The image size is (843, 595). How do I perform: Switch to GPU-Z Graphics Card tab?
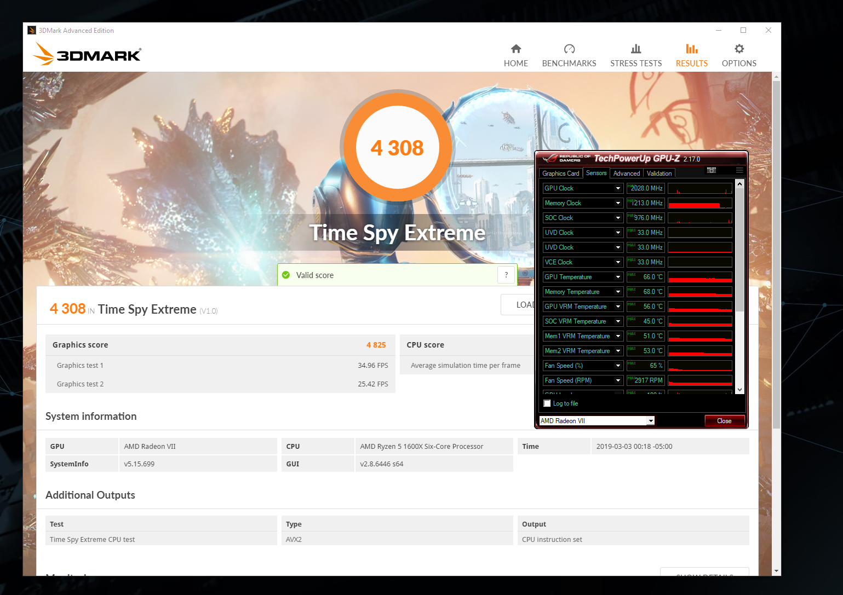pyautogui.click(x=561, y=173)
